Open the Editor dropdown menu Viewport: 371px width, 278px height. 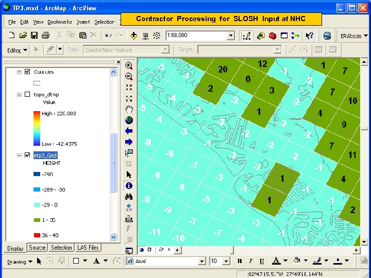tap(17, 50)
